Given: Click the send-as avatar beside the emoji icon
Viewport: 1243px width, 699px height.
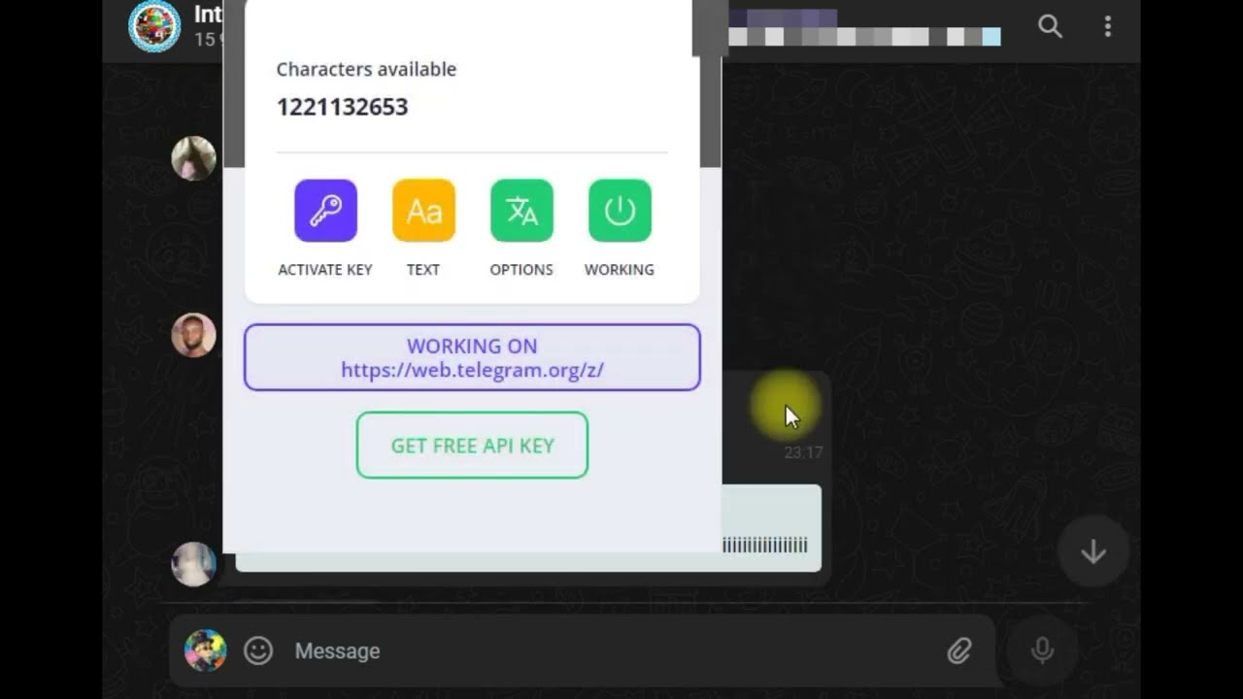Looking at the screenshot, I should point(205,650).
